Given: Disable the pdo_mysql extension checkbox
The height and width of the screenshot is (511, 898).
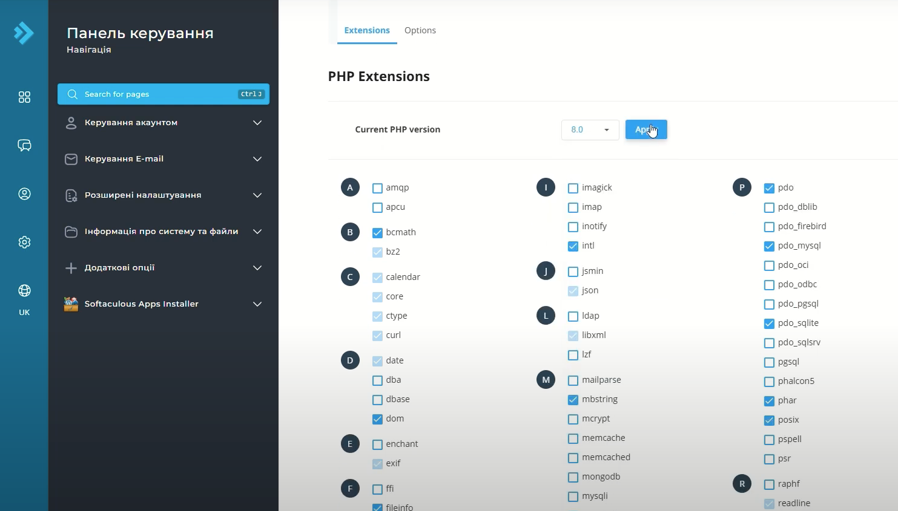Looking at the screenshot, I should coord(769,246).
